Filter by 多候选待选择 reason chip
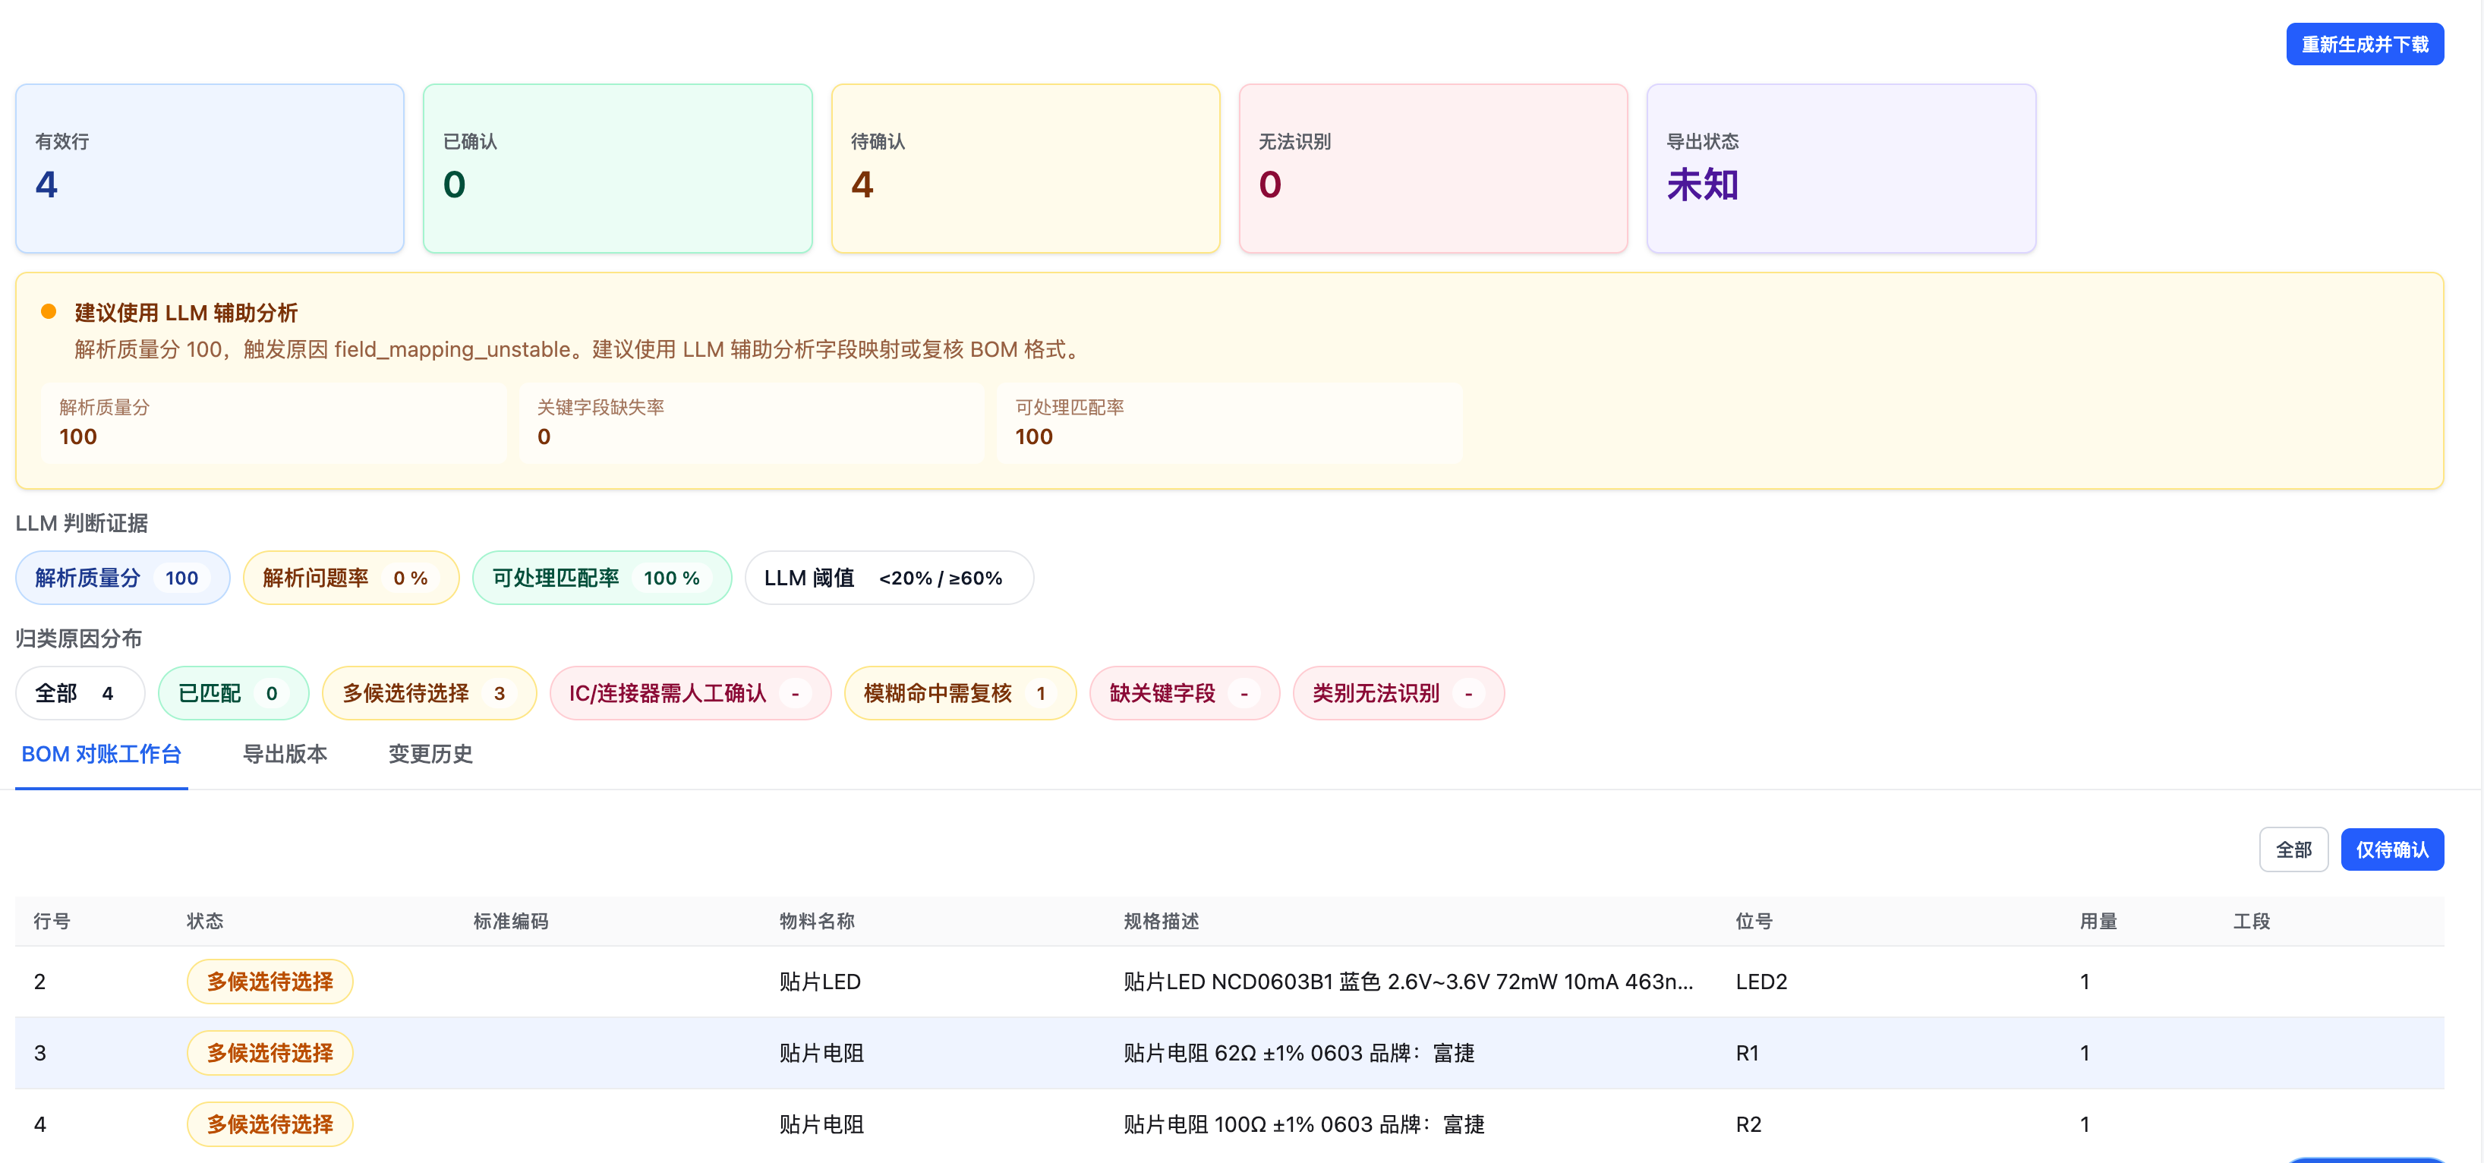 429,693
